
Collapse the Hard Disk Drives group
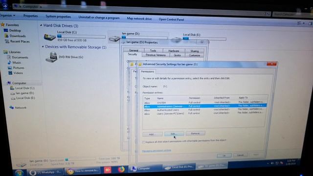click(x=41, y=25)
